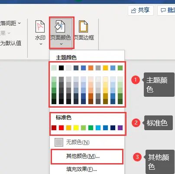Click the Page Color (页面颜色) paint bucket icon

tap(60, 26)
